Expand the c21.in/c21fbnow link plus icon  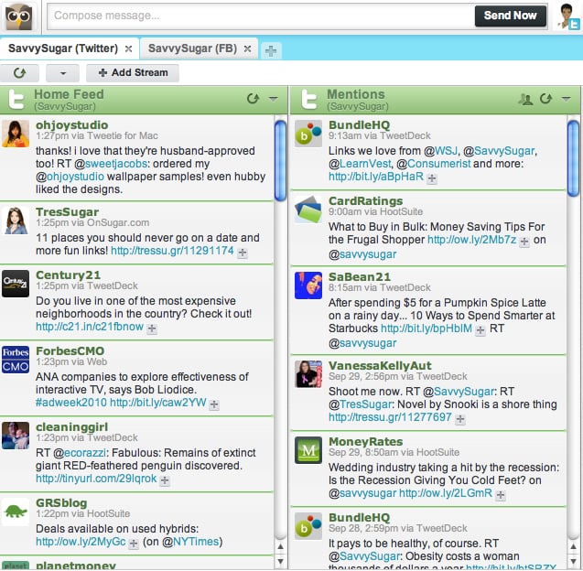[x=152, y=329]
